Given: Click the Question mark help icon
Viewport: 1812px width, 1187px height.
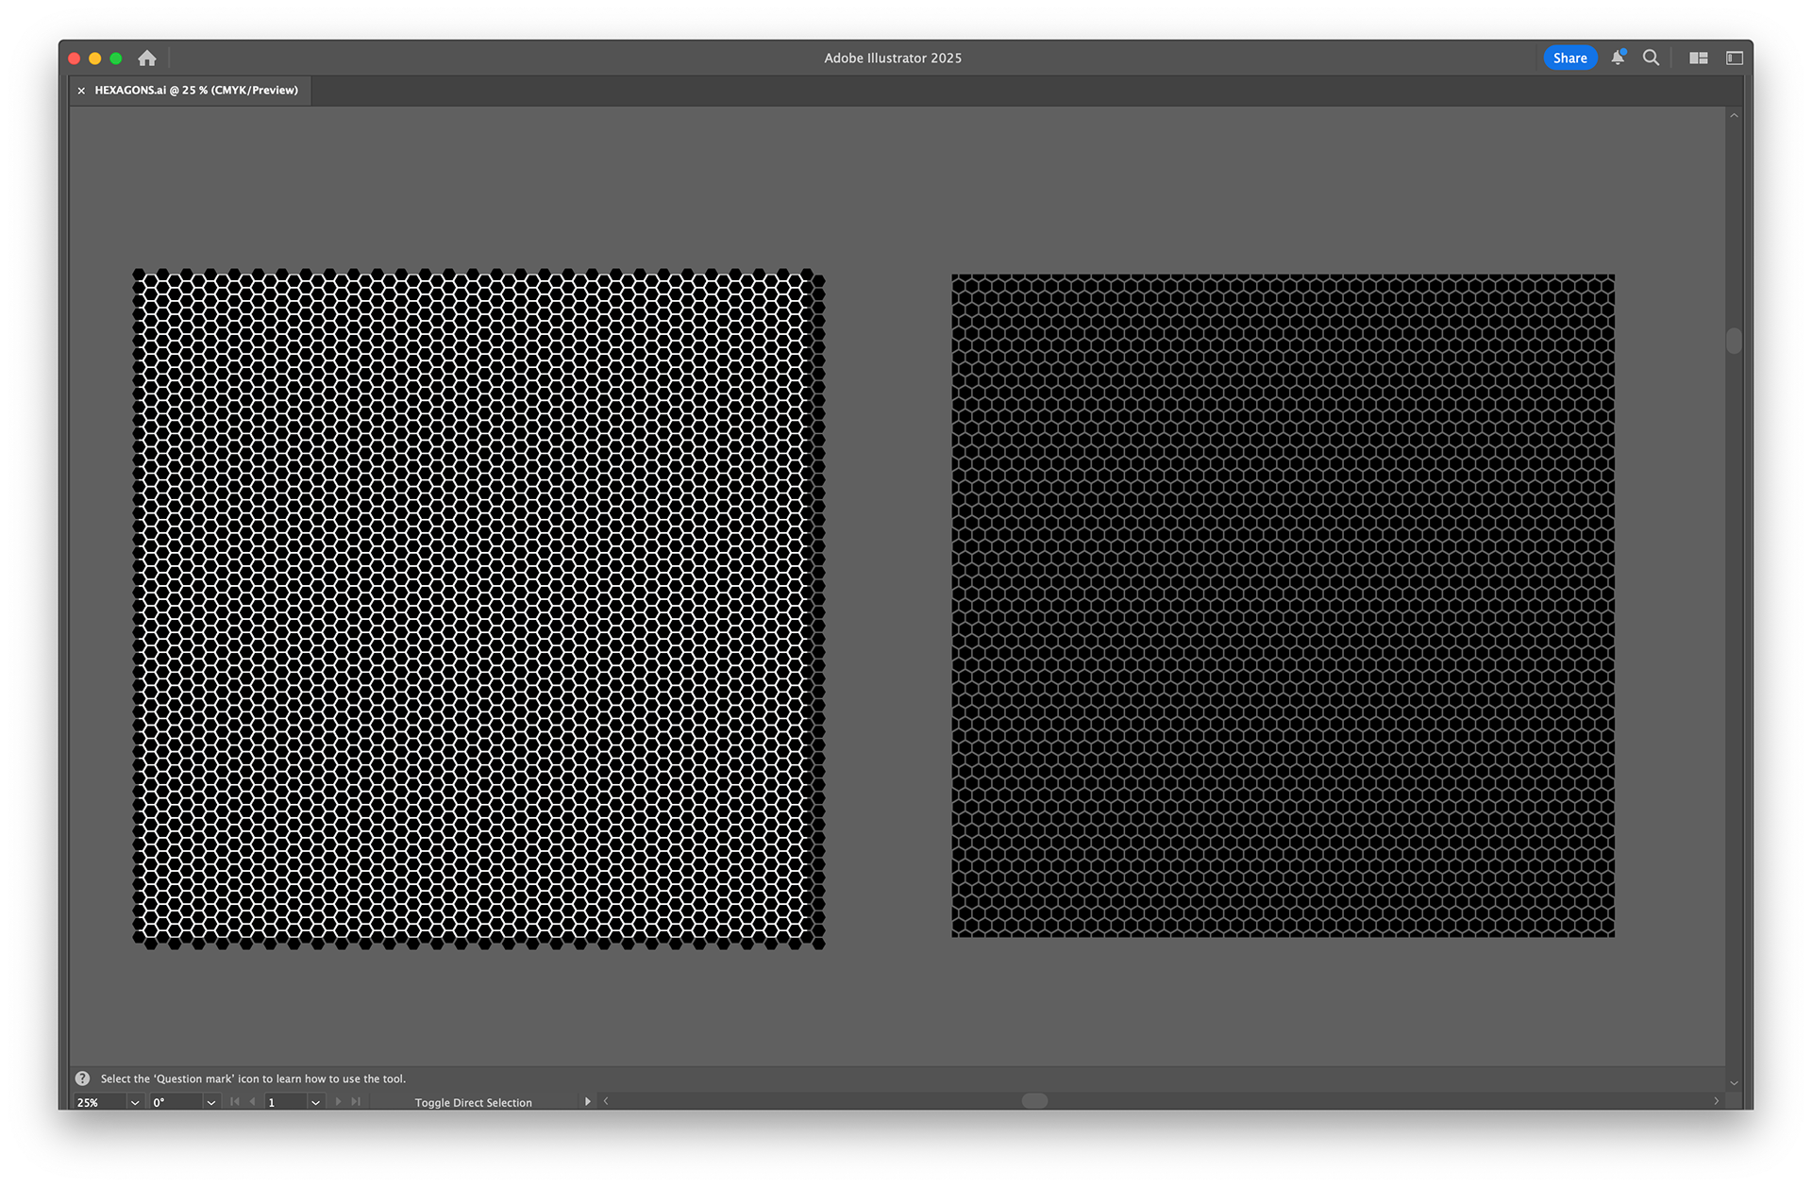Looking at the screenshot, I should pyautogui.click(x=83, y=1078).
